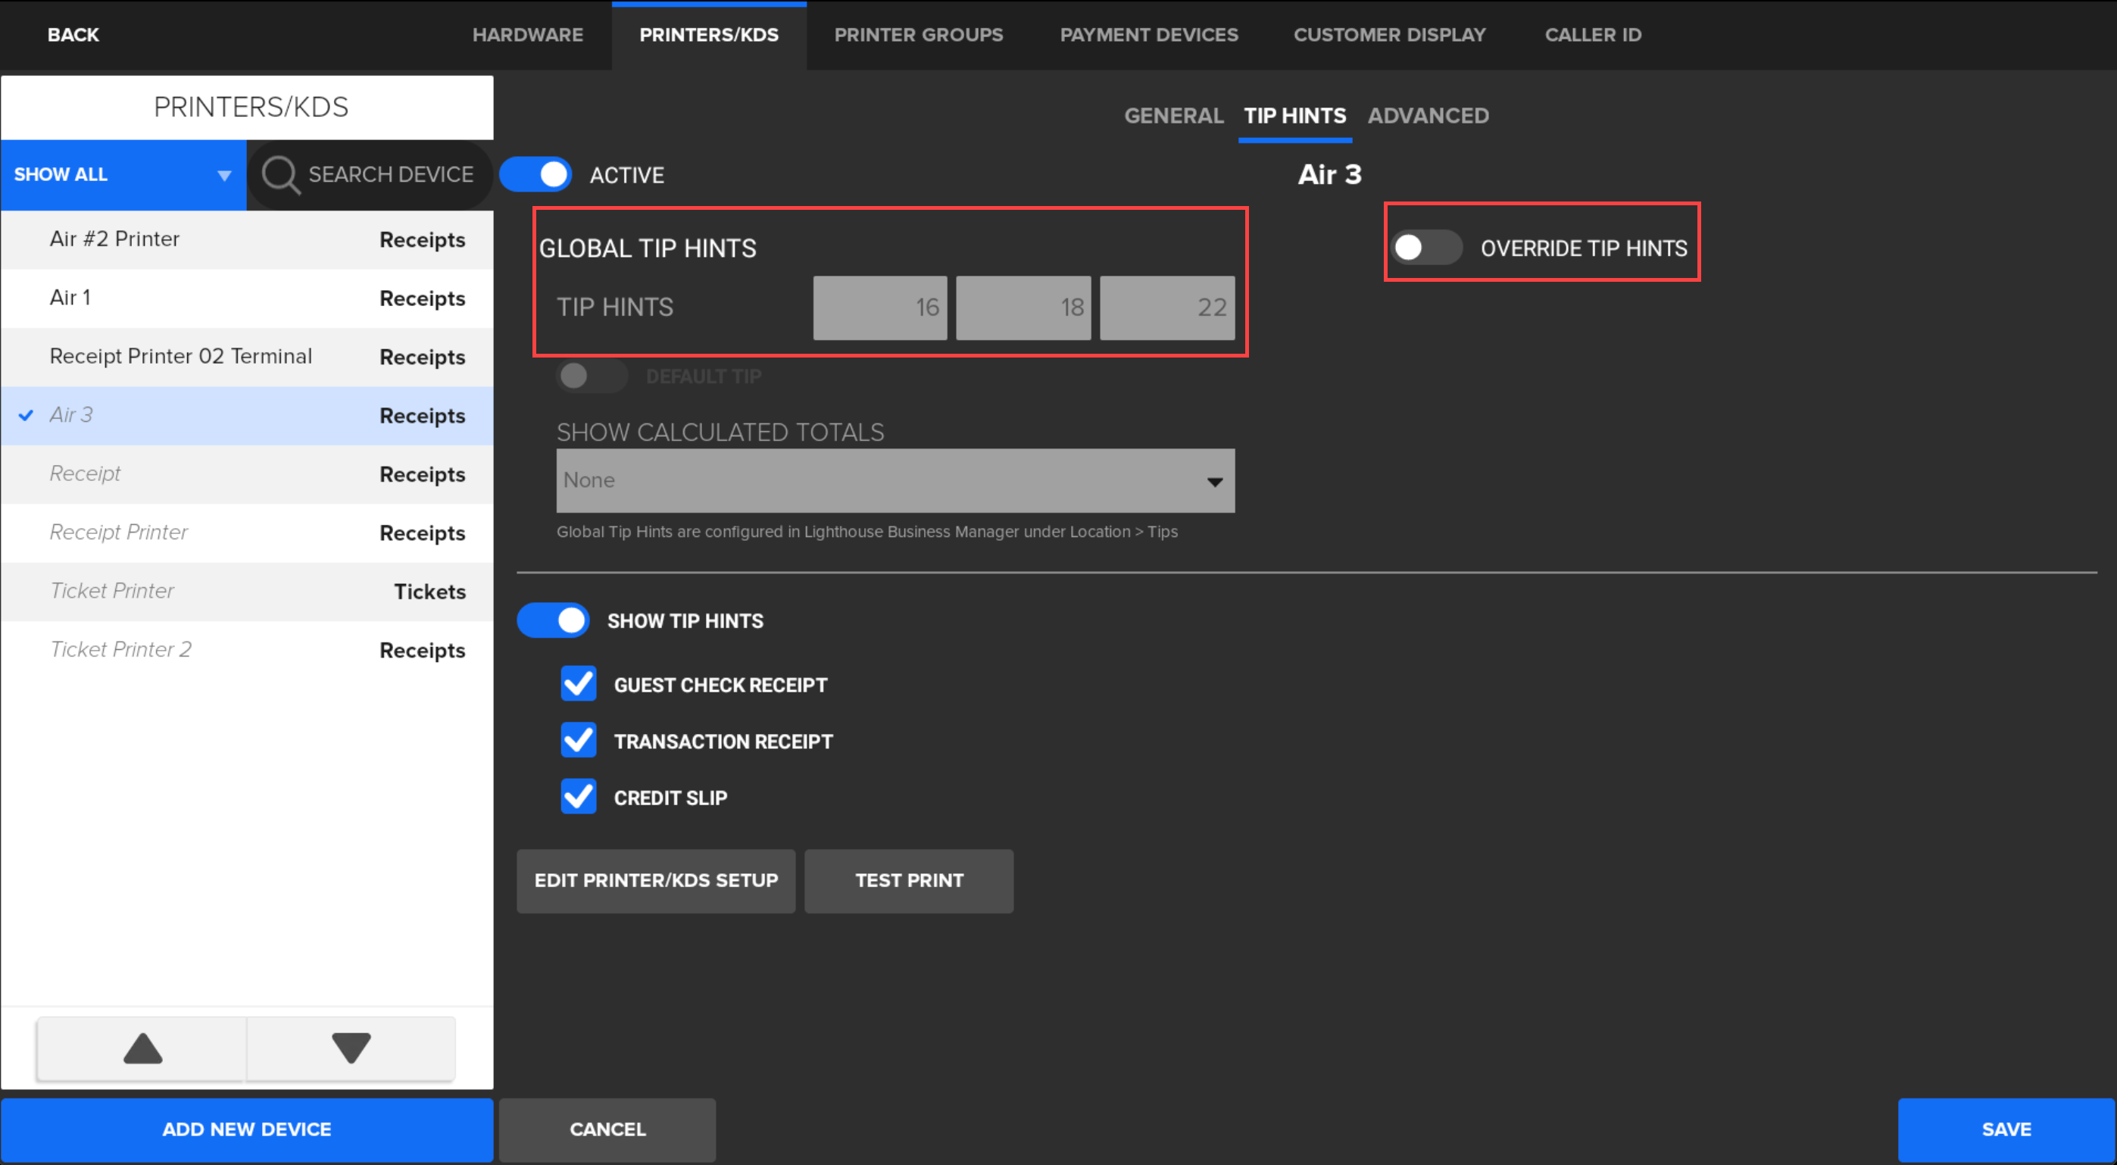Viewport: 2117px width, 1165px height.
Task: Uncheck Guest Check Receipt checkbox
Action: click(579, 684)
